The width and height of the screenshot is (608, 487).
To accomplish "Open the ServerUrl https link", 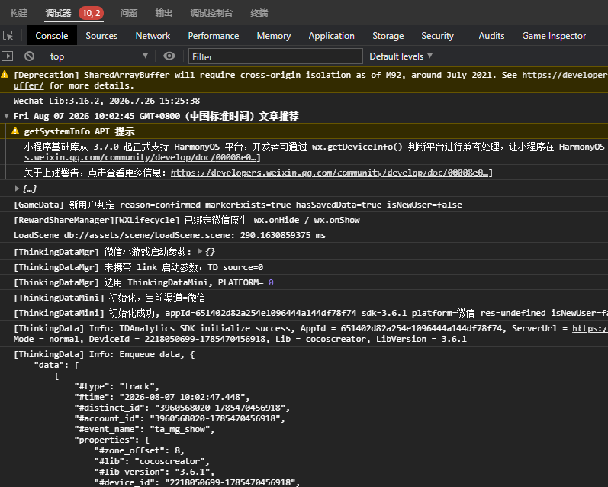I will (x=590, y=328).
